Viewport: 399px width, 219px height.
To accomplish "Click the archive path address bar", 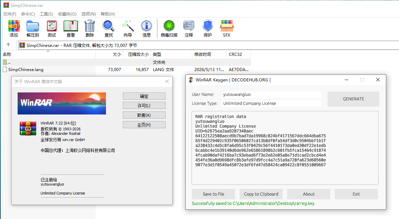I will 209,45.
